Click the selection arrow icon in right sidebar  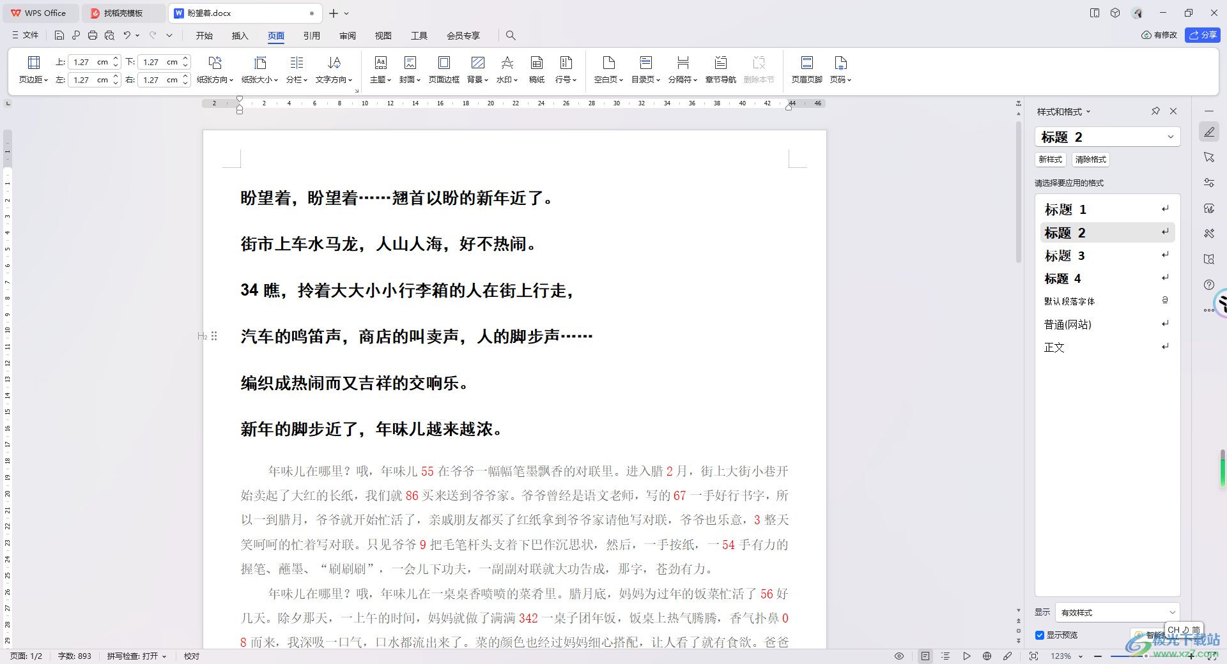1208,157
